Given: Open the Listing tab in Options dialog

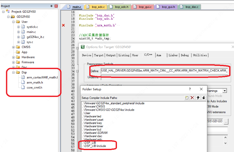Looking at the screenshot, I should (124, 55).
